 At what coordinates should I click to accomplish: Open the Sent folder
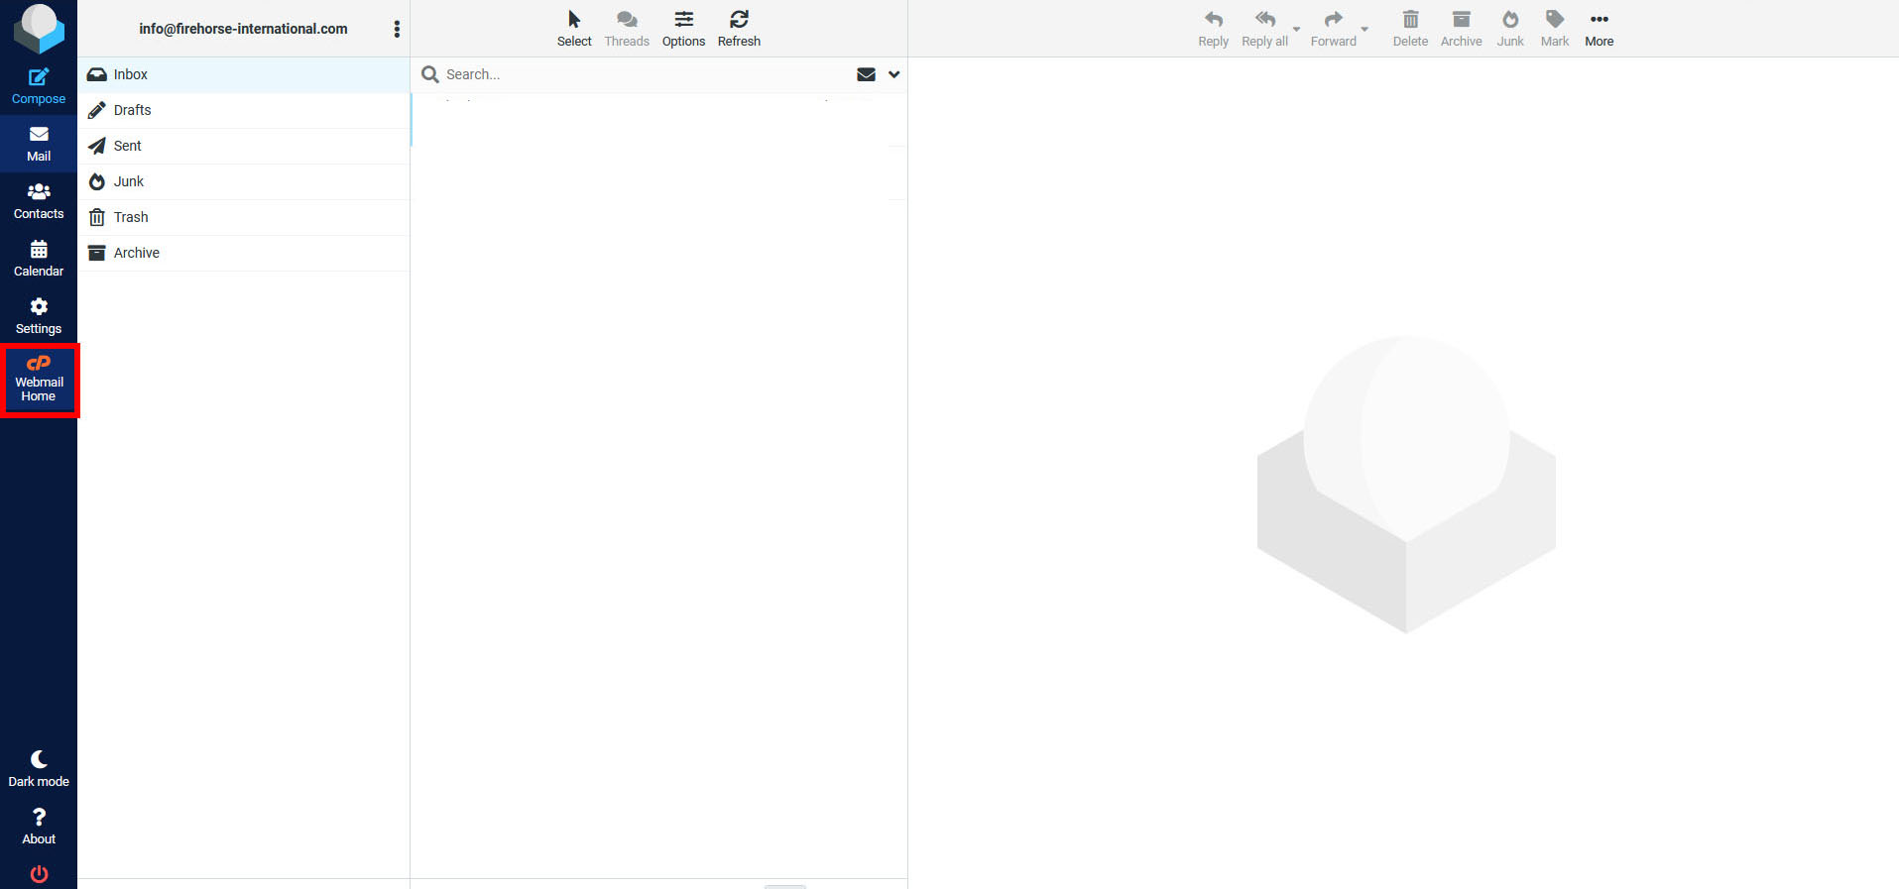tap(128, 146)
